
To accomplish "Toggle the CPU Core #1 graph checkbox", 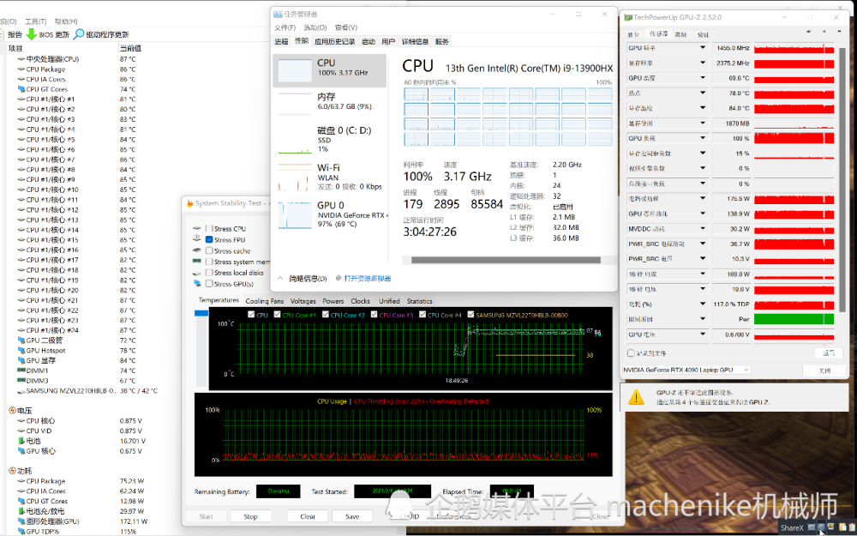I will coord(277,315).
